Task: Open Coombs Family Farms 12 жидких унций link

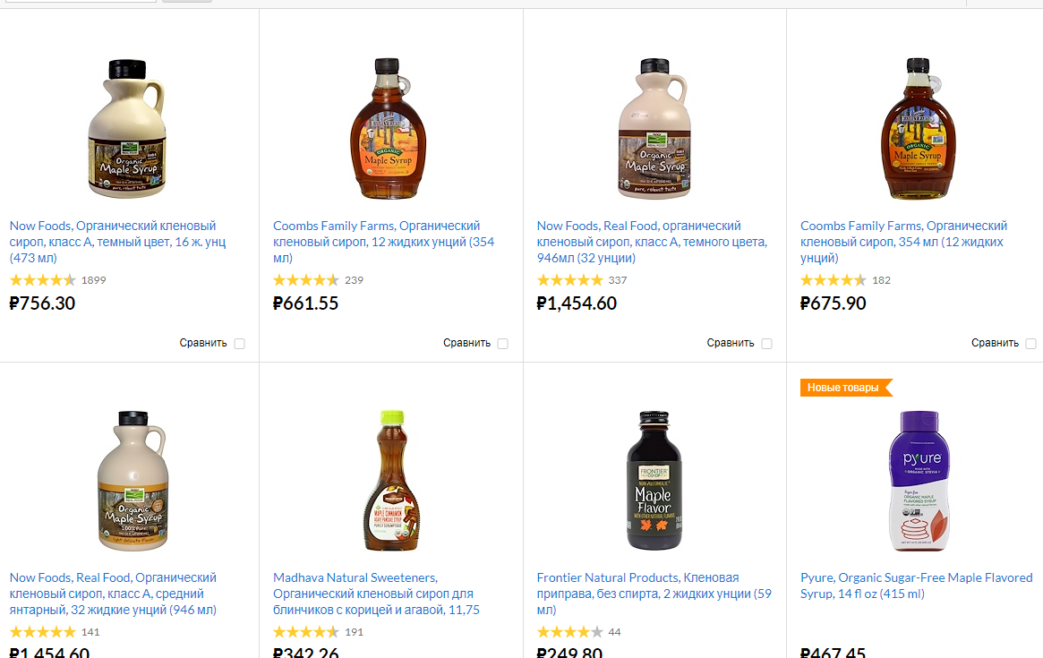Action: pyautogui.click(x=384, y=242)
